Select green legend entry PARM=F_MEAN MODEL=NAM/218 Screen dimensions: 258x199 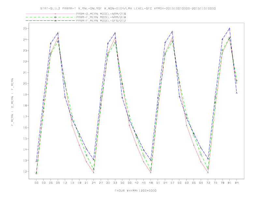coord(101,17)
